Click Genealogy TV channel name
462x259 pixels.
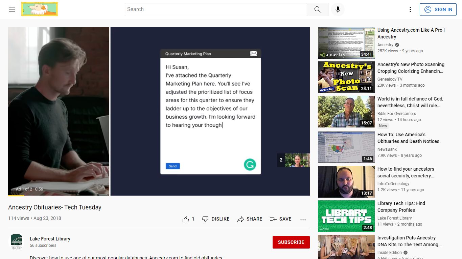[390, 79]
